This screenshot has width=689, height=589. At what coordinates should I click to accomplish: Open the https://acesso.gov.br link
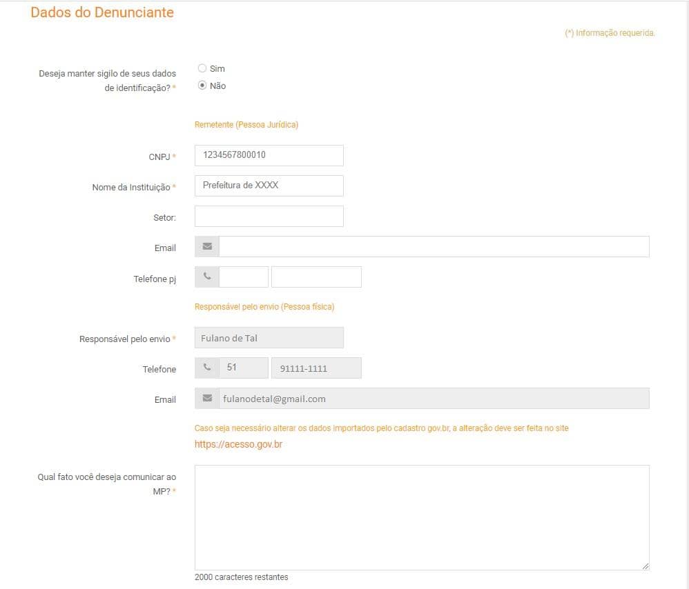tap(238, 444)
